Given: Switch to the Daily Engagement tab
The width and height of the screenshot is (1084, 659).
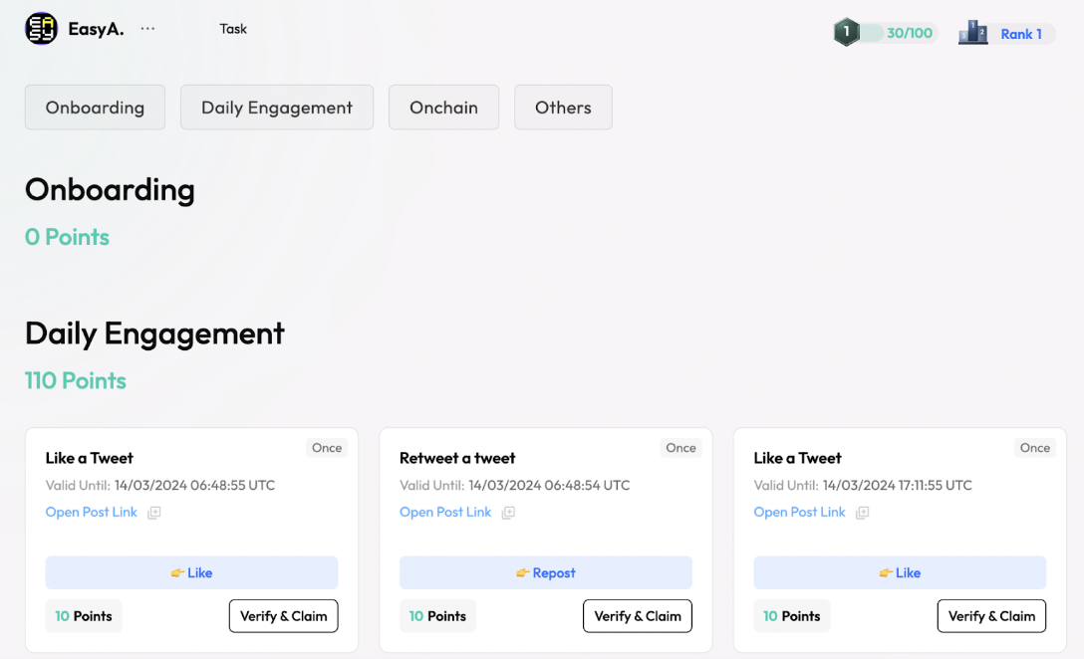Looking at the screenshot, I should click(277, 108).
